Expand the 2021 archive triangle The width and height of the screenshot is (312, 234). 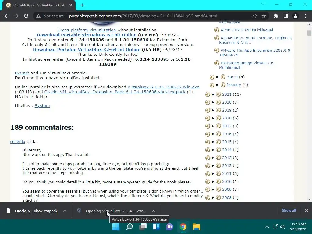[x=213, y=94]
